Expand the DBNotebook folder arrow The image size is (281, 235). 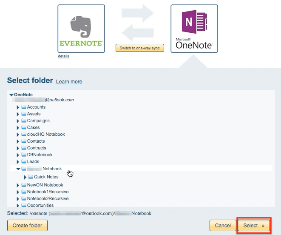18,155
